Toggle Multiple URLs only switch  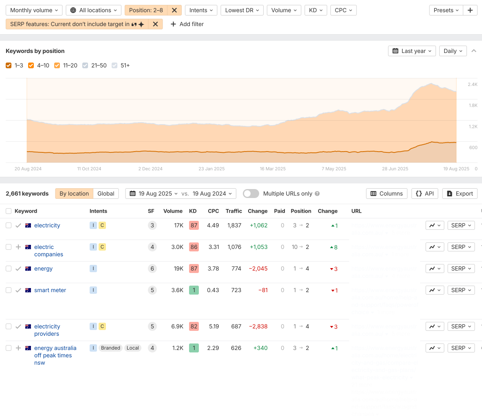click(x=251, y=194)
